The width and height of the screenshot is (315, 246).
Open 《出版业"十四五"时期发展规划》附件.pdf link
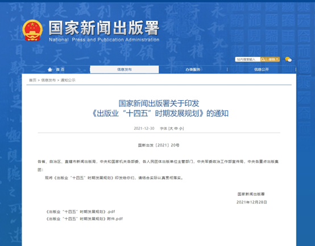pyautogui.click(x=84, y=219)
